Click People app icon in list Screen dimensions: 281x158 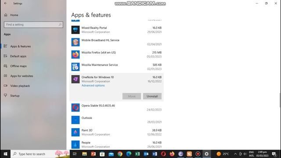(x=76, y=144)
